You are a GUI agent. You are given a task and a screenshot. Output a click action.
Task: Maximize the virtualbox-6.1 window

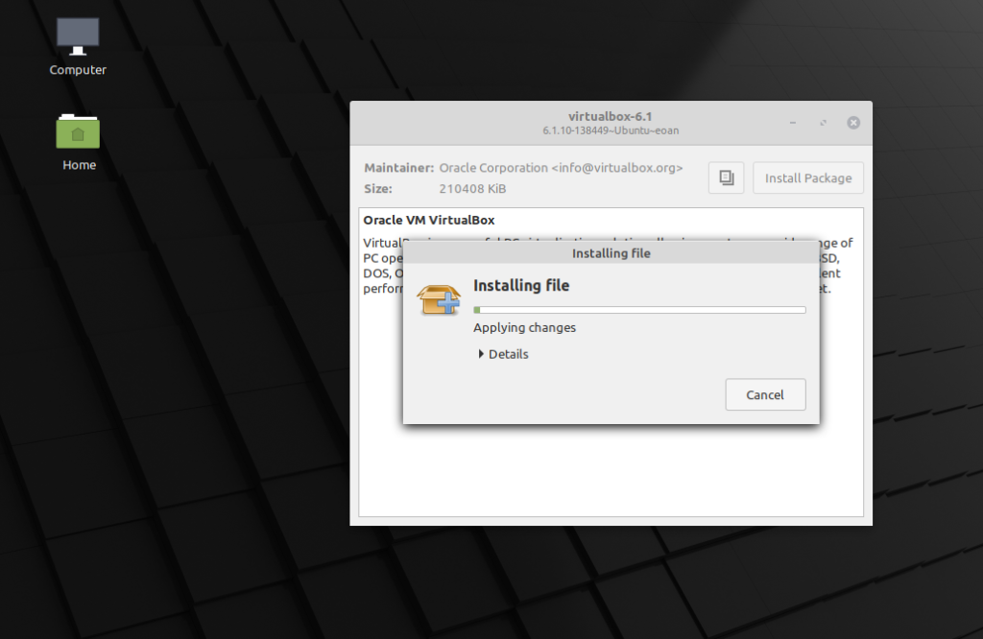(823, 123)
